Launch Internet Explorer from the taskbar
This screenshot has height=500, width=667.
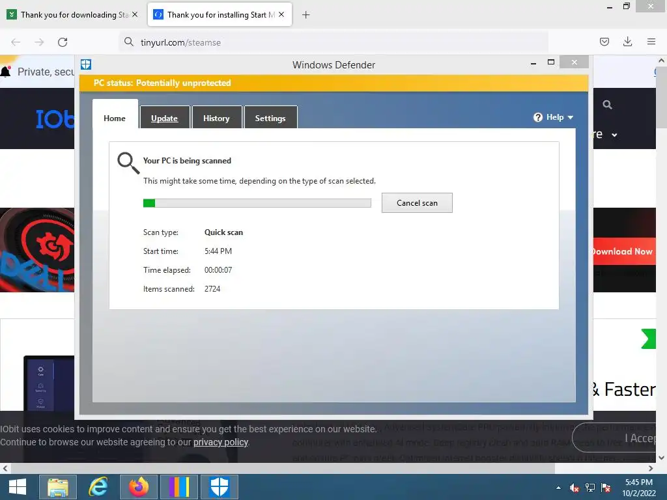(x=98, y=487)
